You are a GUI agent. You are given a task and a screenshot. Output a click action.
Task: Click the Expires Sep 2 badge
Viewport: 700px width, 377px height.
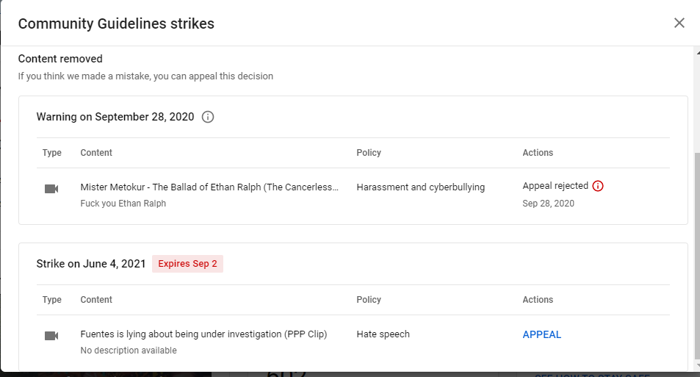187,264
